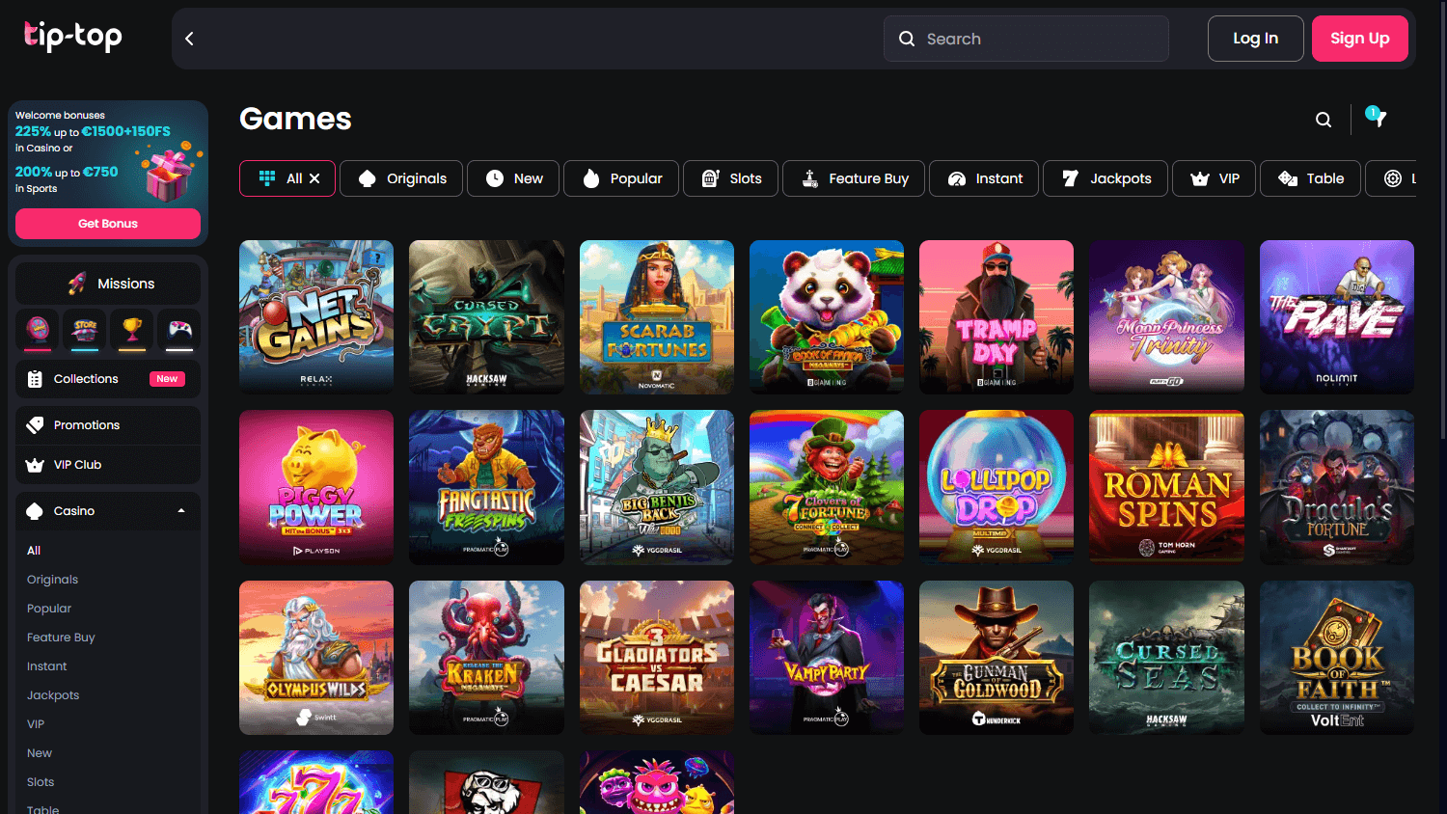Click the trophy icon in the Missions row
This screenshot has width=1447, height=814.
pos(131,331)
